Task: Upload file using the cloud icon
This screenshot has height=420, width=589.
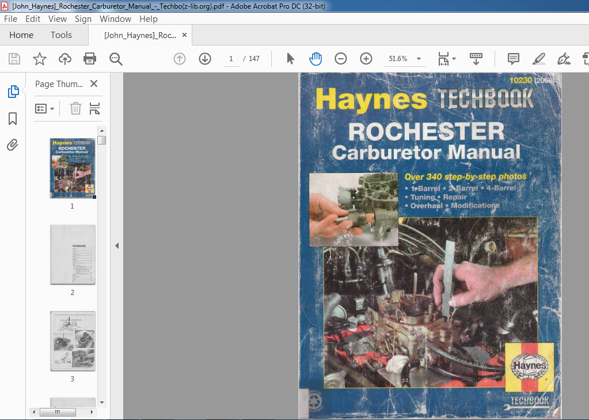Action: [x=65, y=59]
